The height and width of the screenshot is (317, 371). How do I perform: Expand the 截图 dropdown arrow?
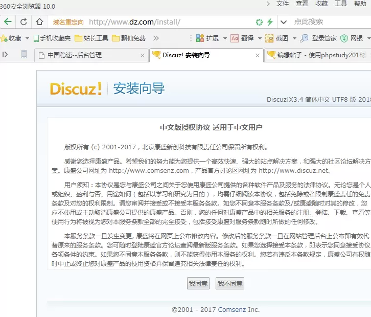pos(294,38)
